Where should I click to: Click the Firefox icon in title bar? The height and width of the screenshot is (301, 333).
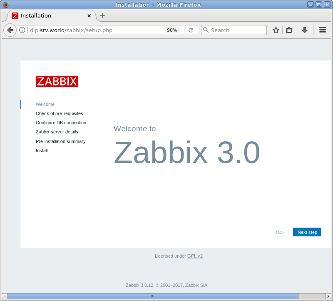pos(6,5)
